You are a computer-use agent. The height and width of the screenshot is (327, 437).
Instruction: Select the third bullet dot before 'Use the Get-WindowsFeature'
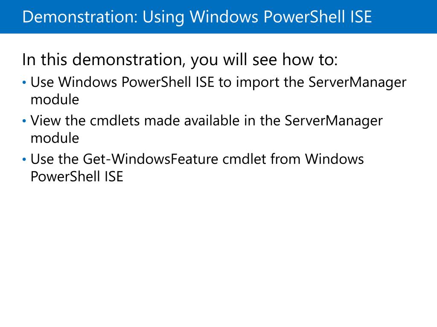(24, 160)
